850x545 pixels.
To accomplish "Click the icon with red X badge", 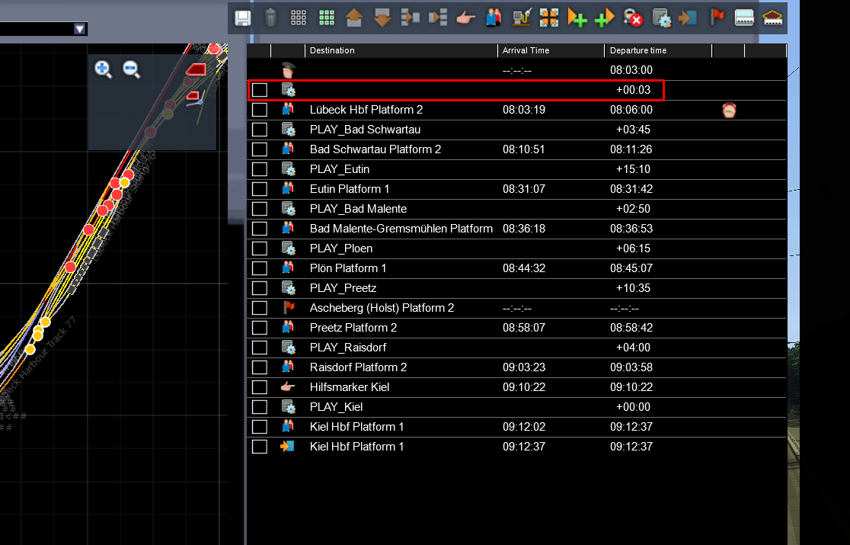I will pyautogui.click(x=633, y=18).
